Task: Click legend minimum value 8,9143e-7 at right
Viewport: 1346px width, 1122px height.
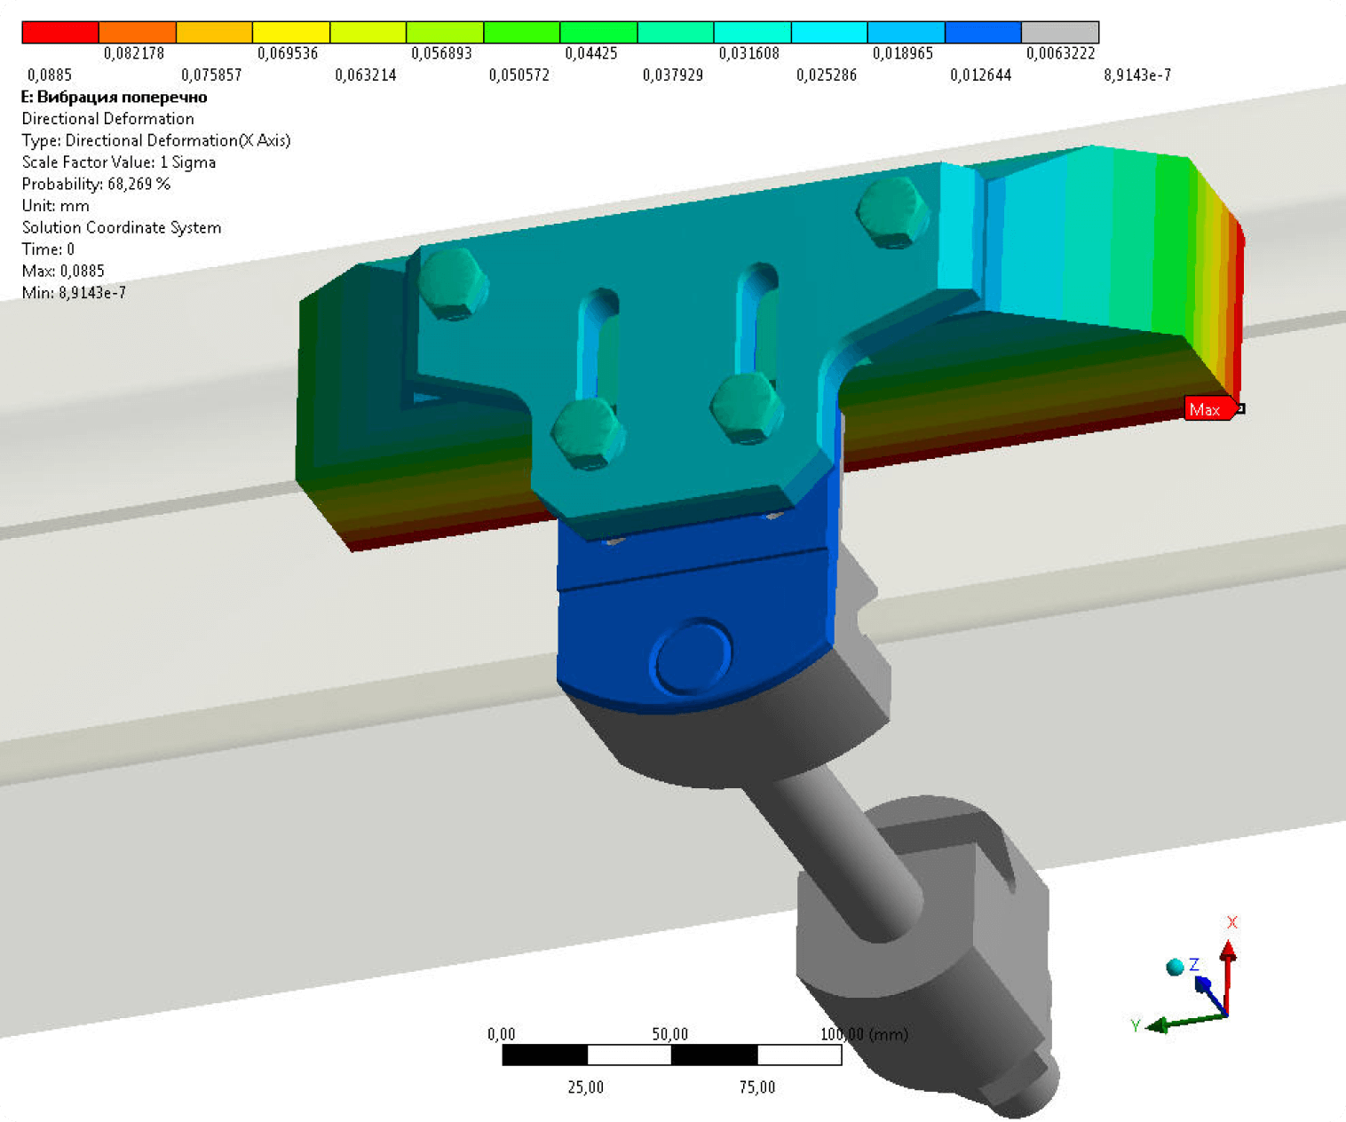Action: point(1137,75)
